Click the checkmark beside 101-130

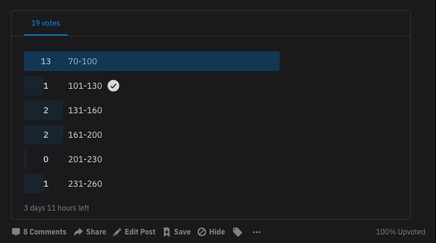click(x=113, y=86)
